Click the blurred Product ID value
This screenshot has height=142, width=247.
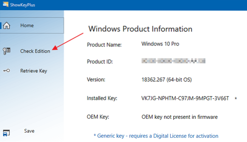[173, 61]
